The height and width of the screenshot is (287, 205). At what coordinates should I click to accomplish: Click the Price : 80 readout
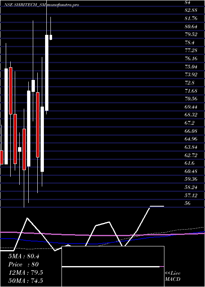pyautogui.click(x=23, y=264)
